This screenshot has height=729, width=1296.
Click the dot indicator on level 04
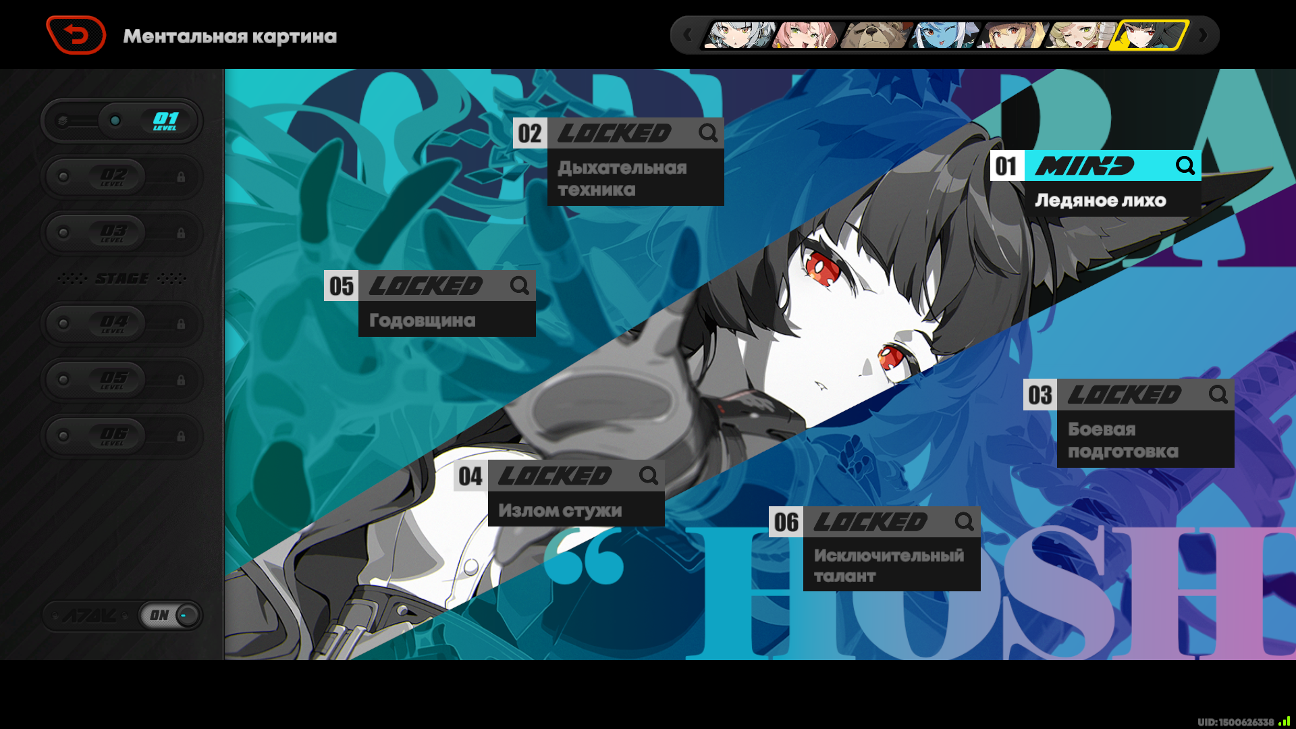coord(63,324)
